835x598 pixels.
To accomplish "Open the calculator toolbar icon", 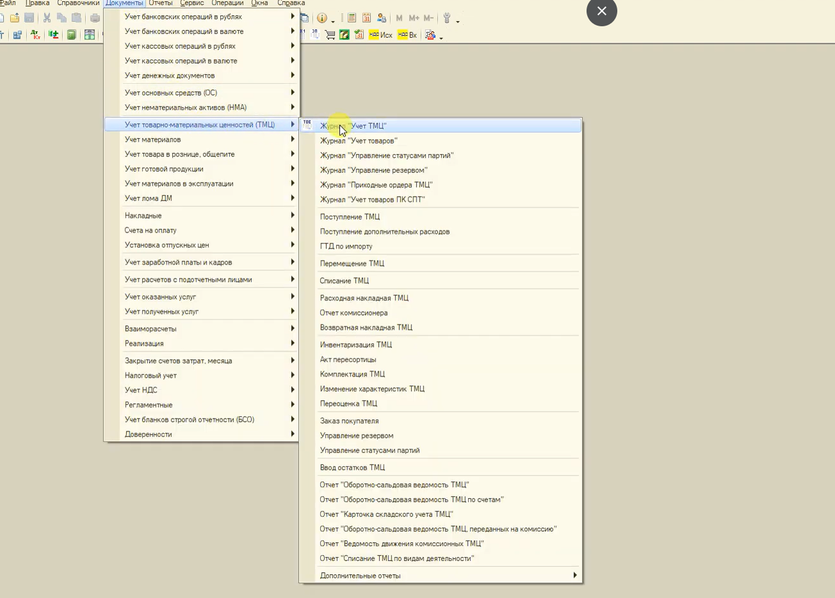I will pos(352,18).
